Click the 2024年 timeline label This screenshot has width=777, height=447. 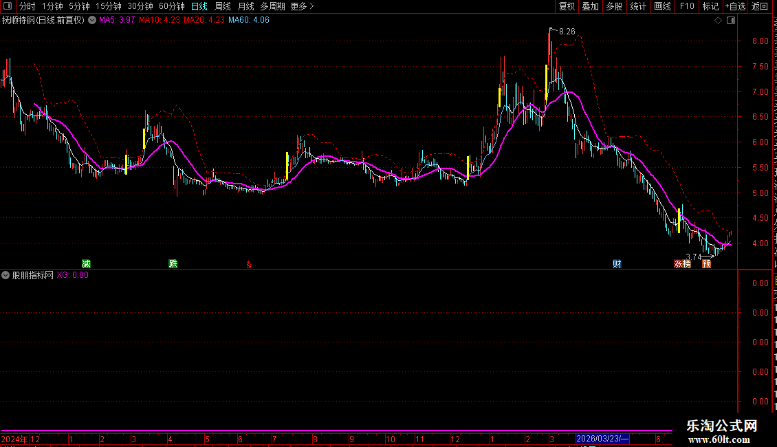coord(14,439)
